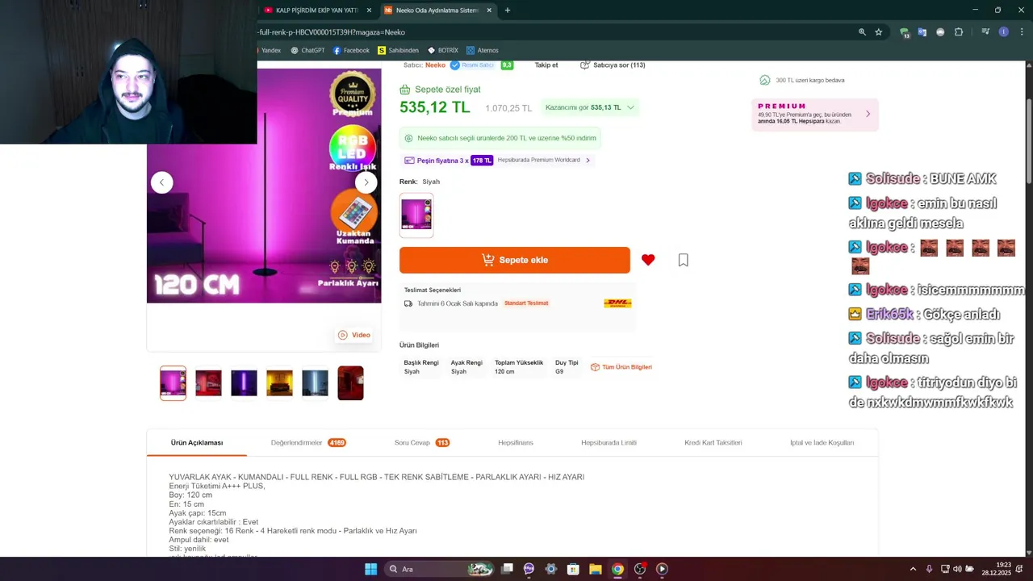Open the Ürün Açıklaması tab
Image resolution: width=1033 pixels, height=581 pixels.
click(197, 443)
